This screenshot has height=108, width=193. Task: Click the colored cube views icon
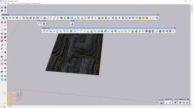(161, 103)
